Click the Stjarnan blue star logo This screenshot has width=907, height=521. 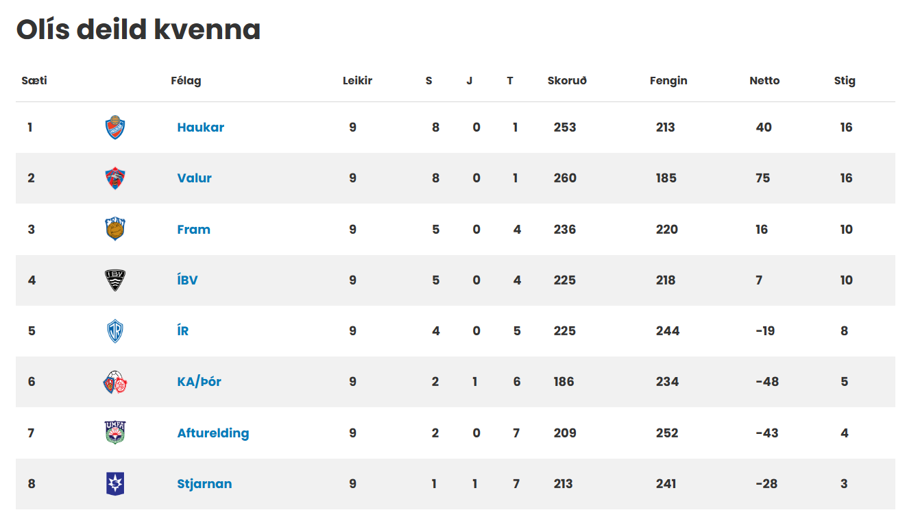click(115, 484)
